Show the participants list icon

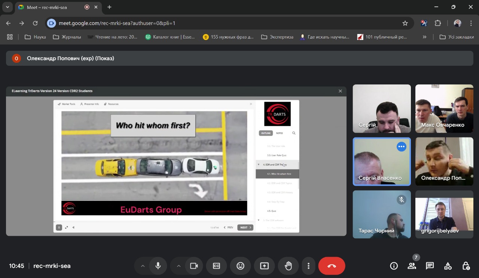click(412, 266)
